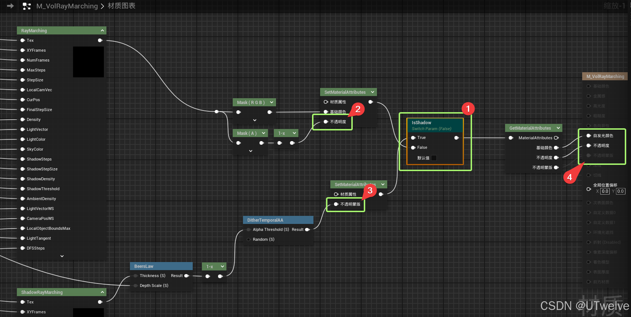Toggle the IsShadow 默认值 checkbox
The height and width of the screenshot is (317, 631).
click(434, 158)
